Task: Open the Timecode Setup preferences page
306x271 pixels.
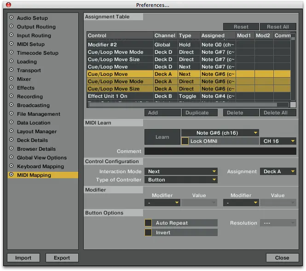Action: [x=37, y=53]
